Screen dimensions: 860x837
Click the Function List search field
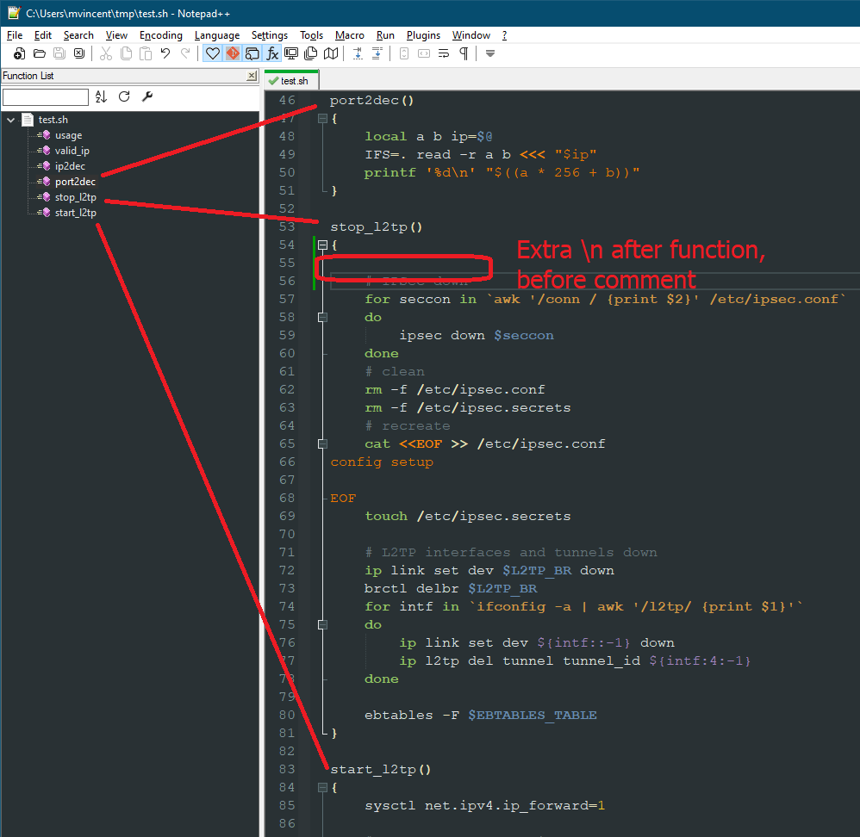point(46,97)
